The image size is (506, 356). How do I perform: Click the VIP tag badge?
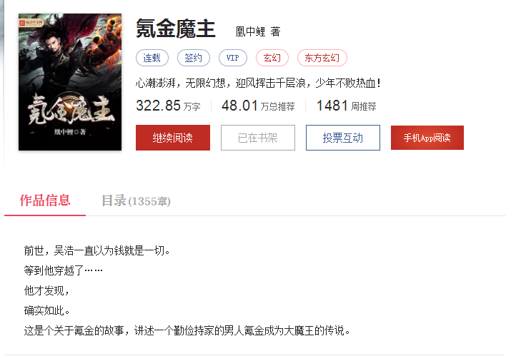click(x=233, y=58)
